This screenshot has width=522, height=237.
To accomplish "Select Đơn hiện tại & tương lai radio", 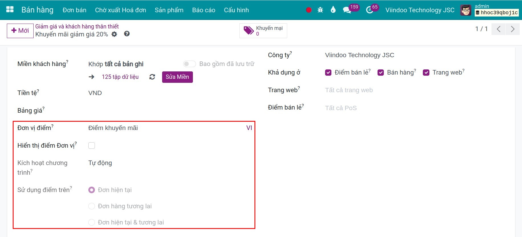I will 91,222.
